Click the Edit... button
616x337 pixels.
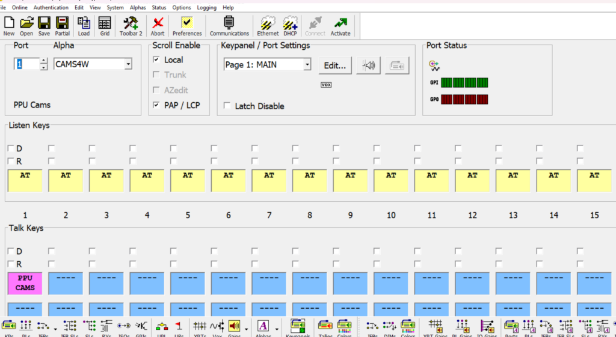point(334,65)
